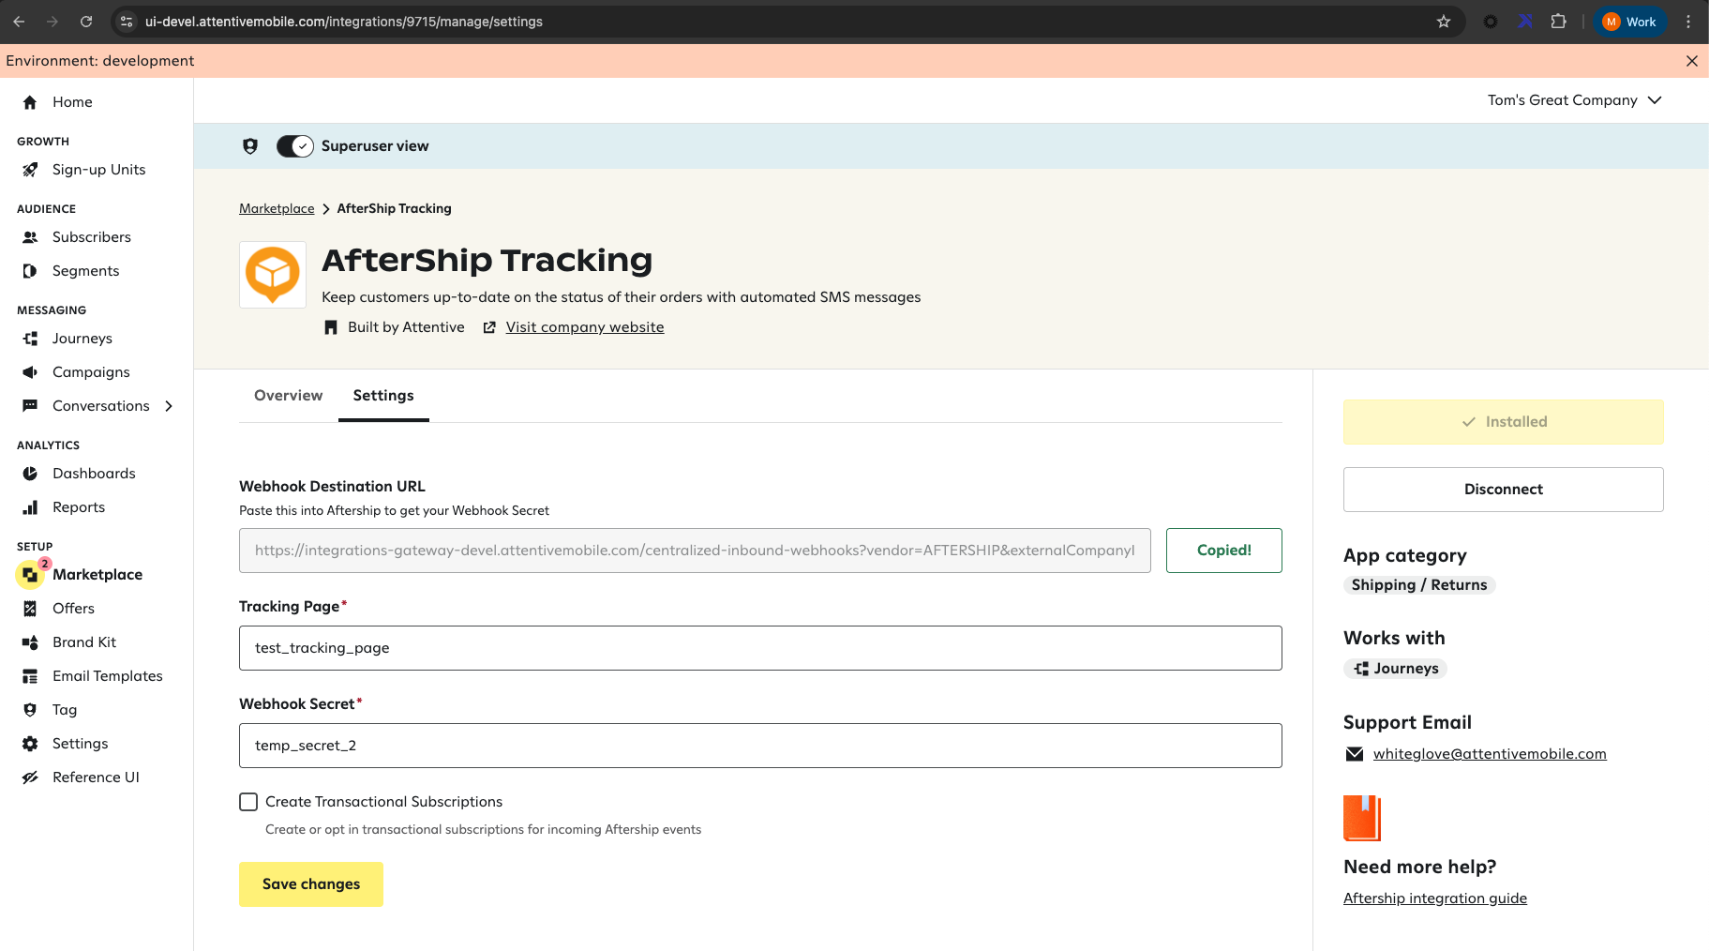Click the envelope icon under Support Email
Viewport: 1709px width, 951px height.
1355,754
